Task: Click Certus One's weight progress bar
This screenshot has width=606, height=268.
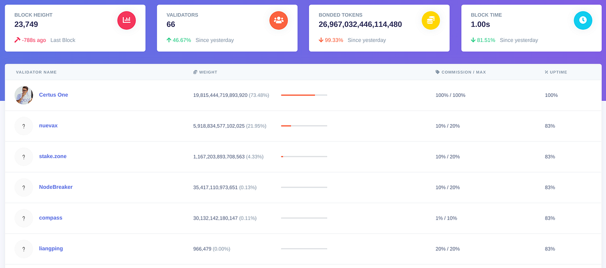Action: tap(304, 95)
